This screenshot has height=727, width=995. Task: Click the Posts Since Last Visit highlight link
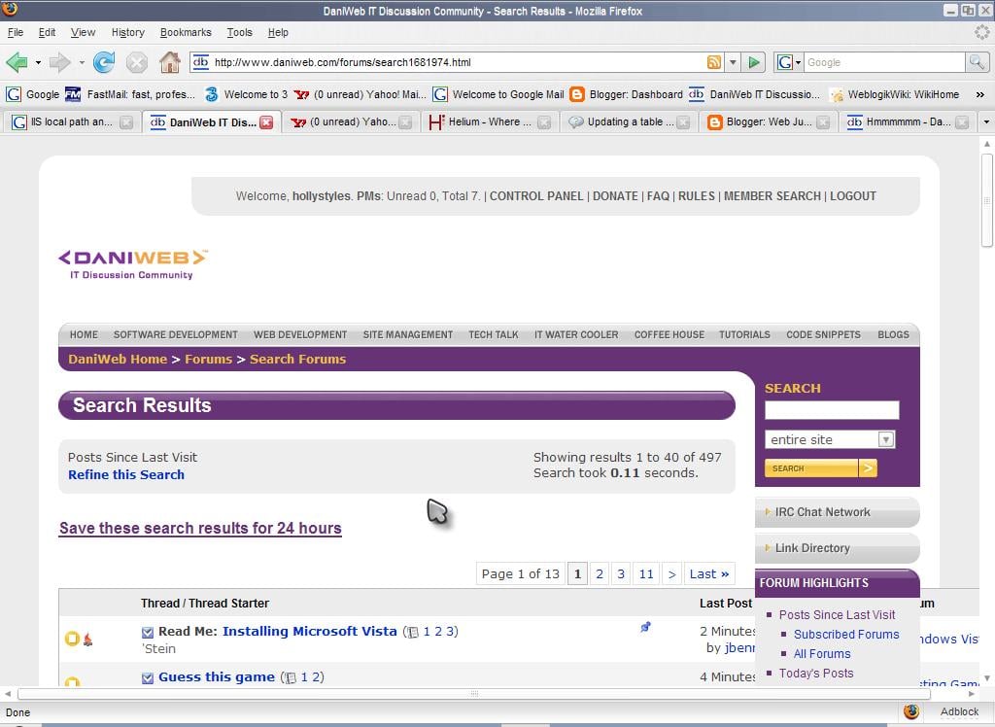(837, 614)
